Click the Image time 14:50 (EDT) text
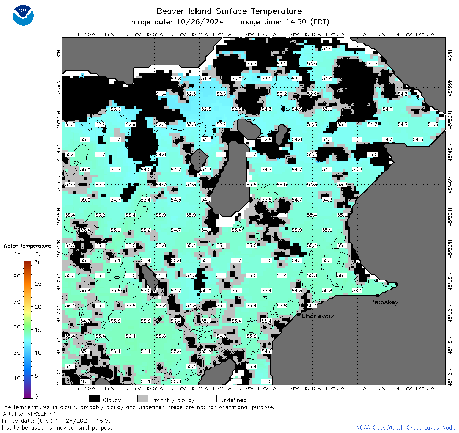The image size is (459, 433). (284, 22)
